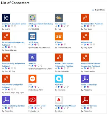This screenshot has height=114, width=107.
Task: Open the 1pt (Independent Publisher) link
Action: [92, 24]
